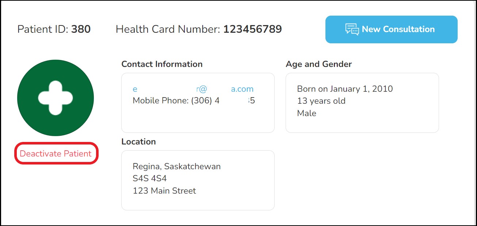Click the Deactivate Patient link

[x=56, y=154]
